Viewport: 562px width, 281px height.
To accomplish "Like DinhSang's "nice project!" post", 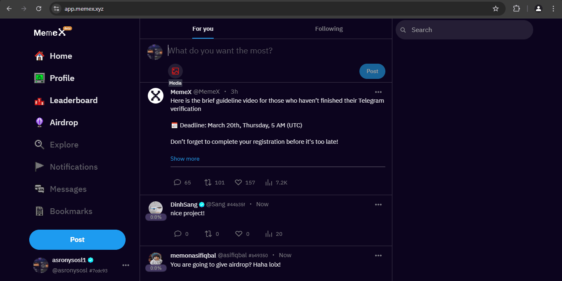I will [238, 234].
